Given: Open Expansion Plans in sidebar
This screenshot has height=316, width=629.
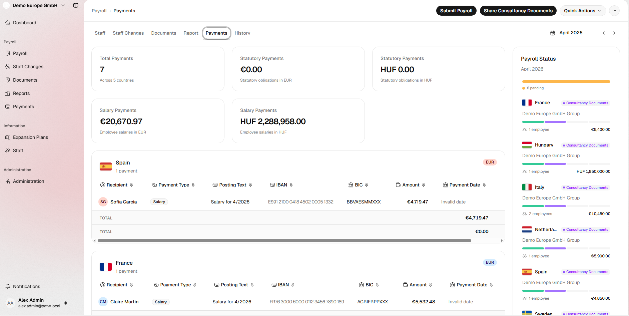Looking at the screenshot, I should coord(30,137).
